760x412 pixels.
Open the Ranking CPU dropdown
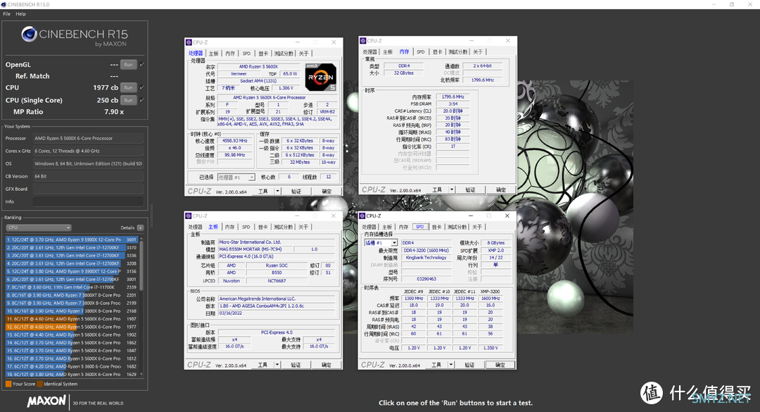click(x=39, y=227)
